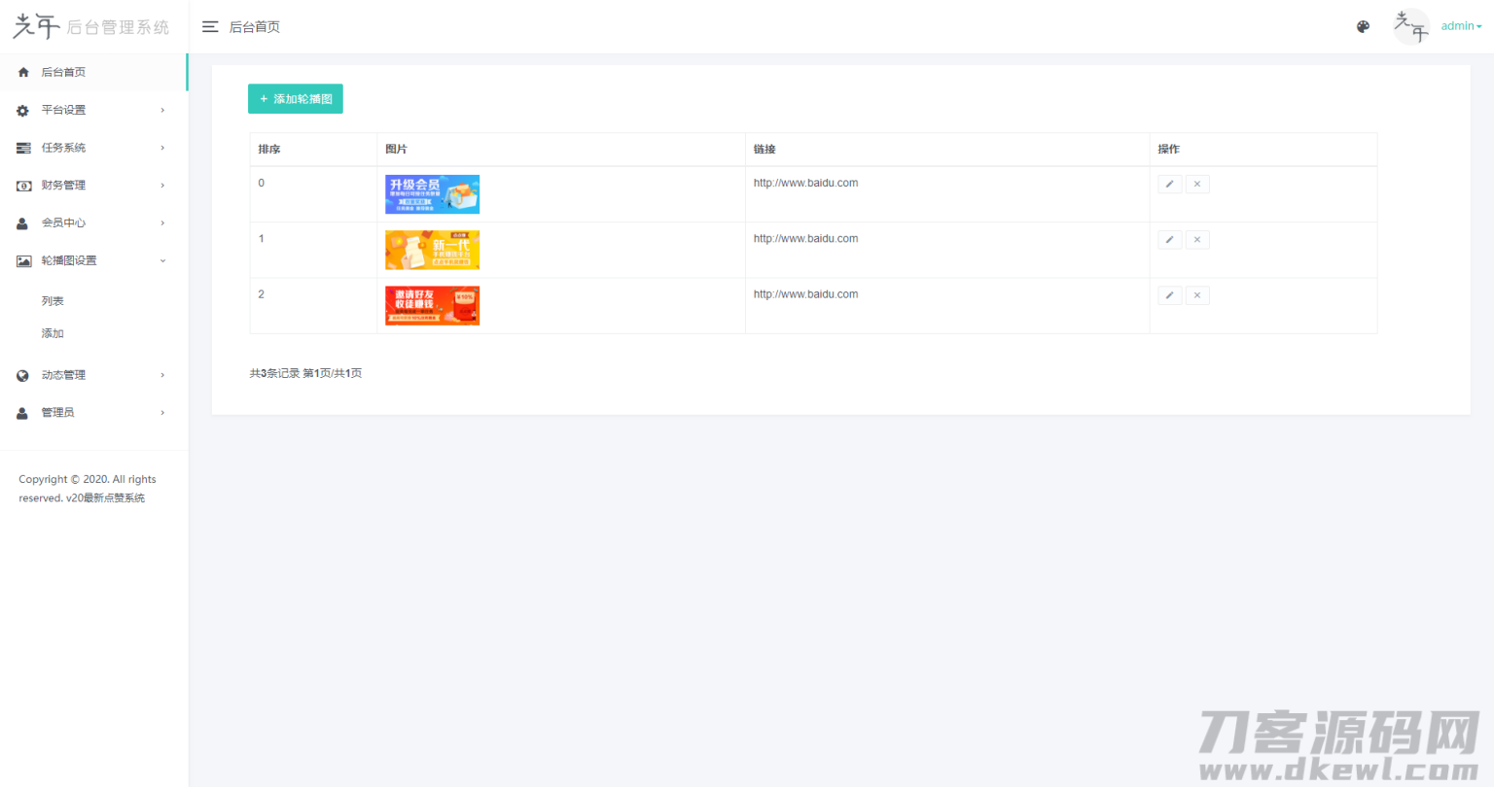Click the 添加轮播图 button

click(x=296, y=99)
